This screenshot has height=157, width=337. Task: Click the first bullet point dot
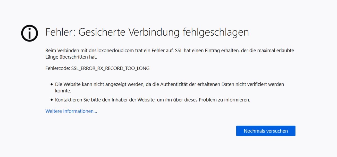52,84
